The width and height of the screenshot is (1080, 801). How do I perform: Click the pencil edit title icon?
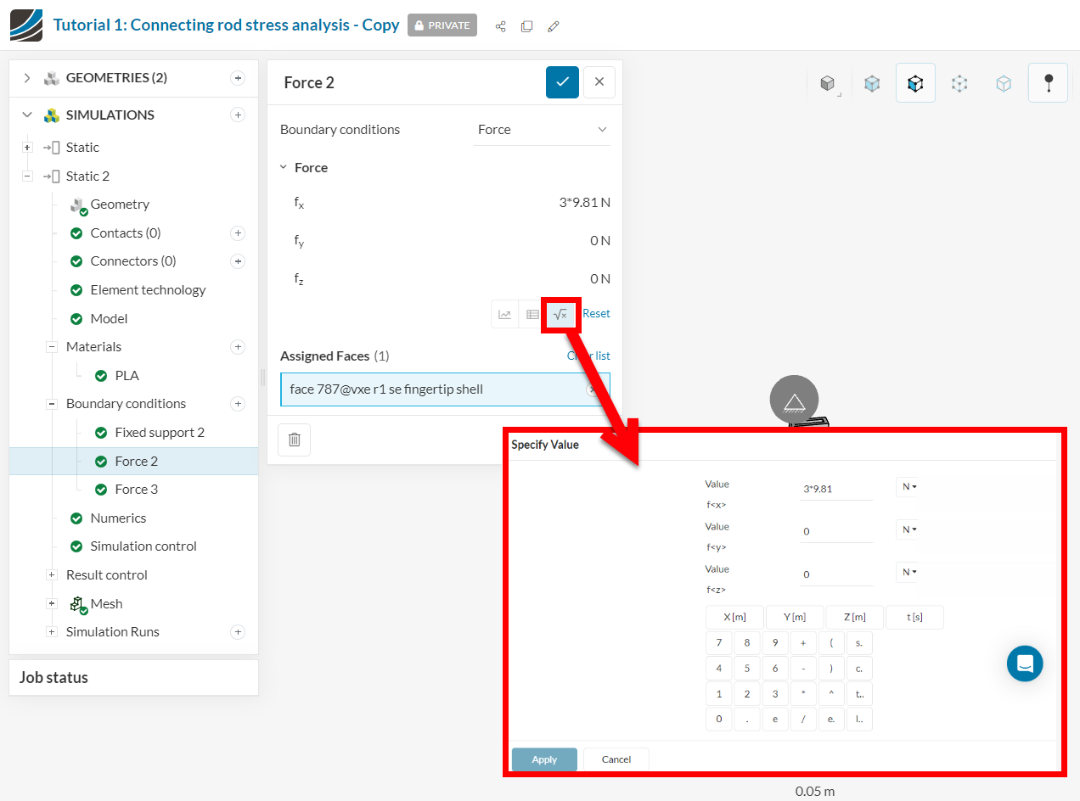pyautogui.click(x=554, y=26)
